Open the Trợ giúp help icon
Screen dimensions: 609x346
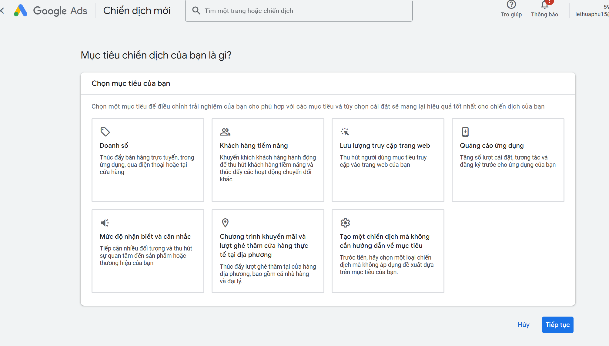pos(511,5)
